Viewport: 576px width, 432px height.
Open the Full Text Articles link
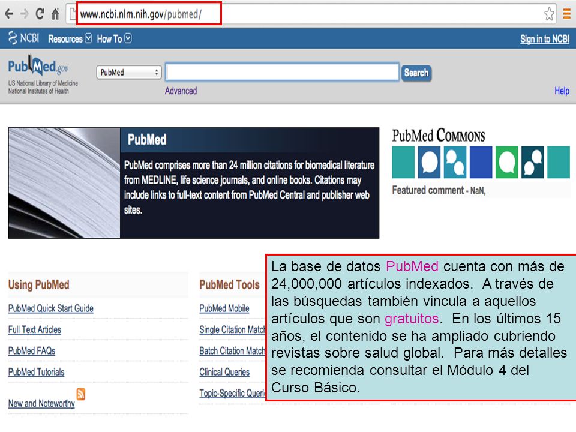coord(35,329)
